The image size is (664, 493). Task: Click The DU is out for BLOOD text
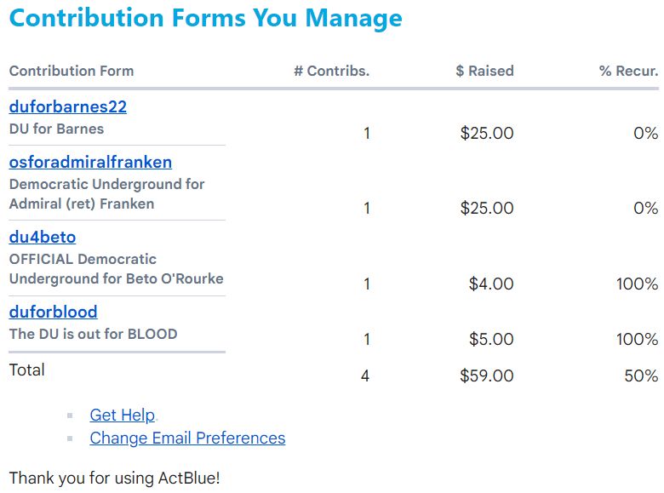coord(93,334)
